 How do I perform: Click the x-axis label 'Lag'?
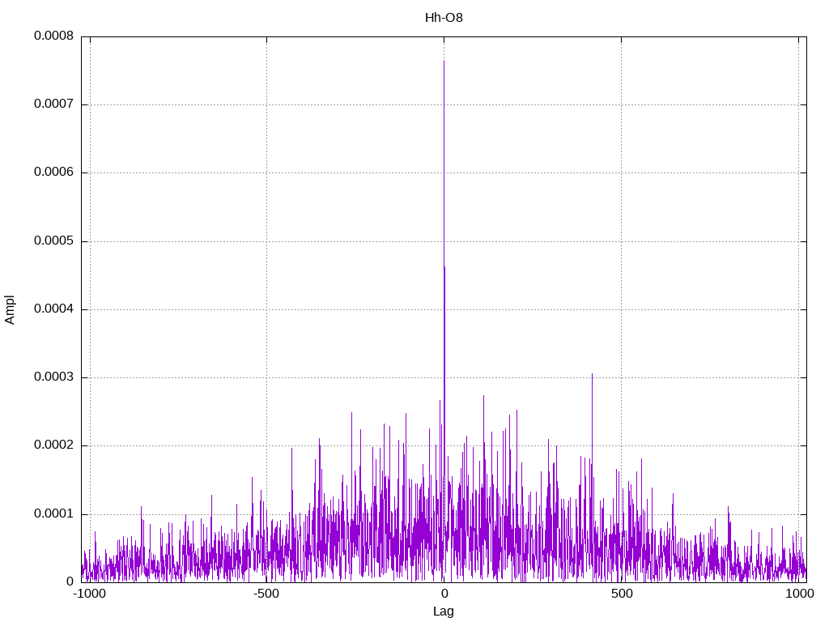coord(443,611)
